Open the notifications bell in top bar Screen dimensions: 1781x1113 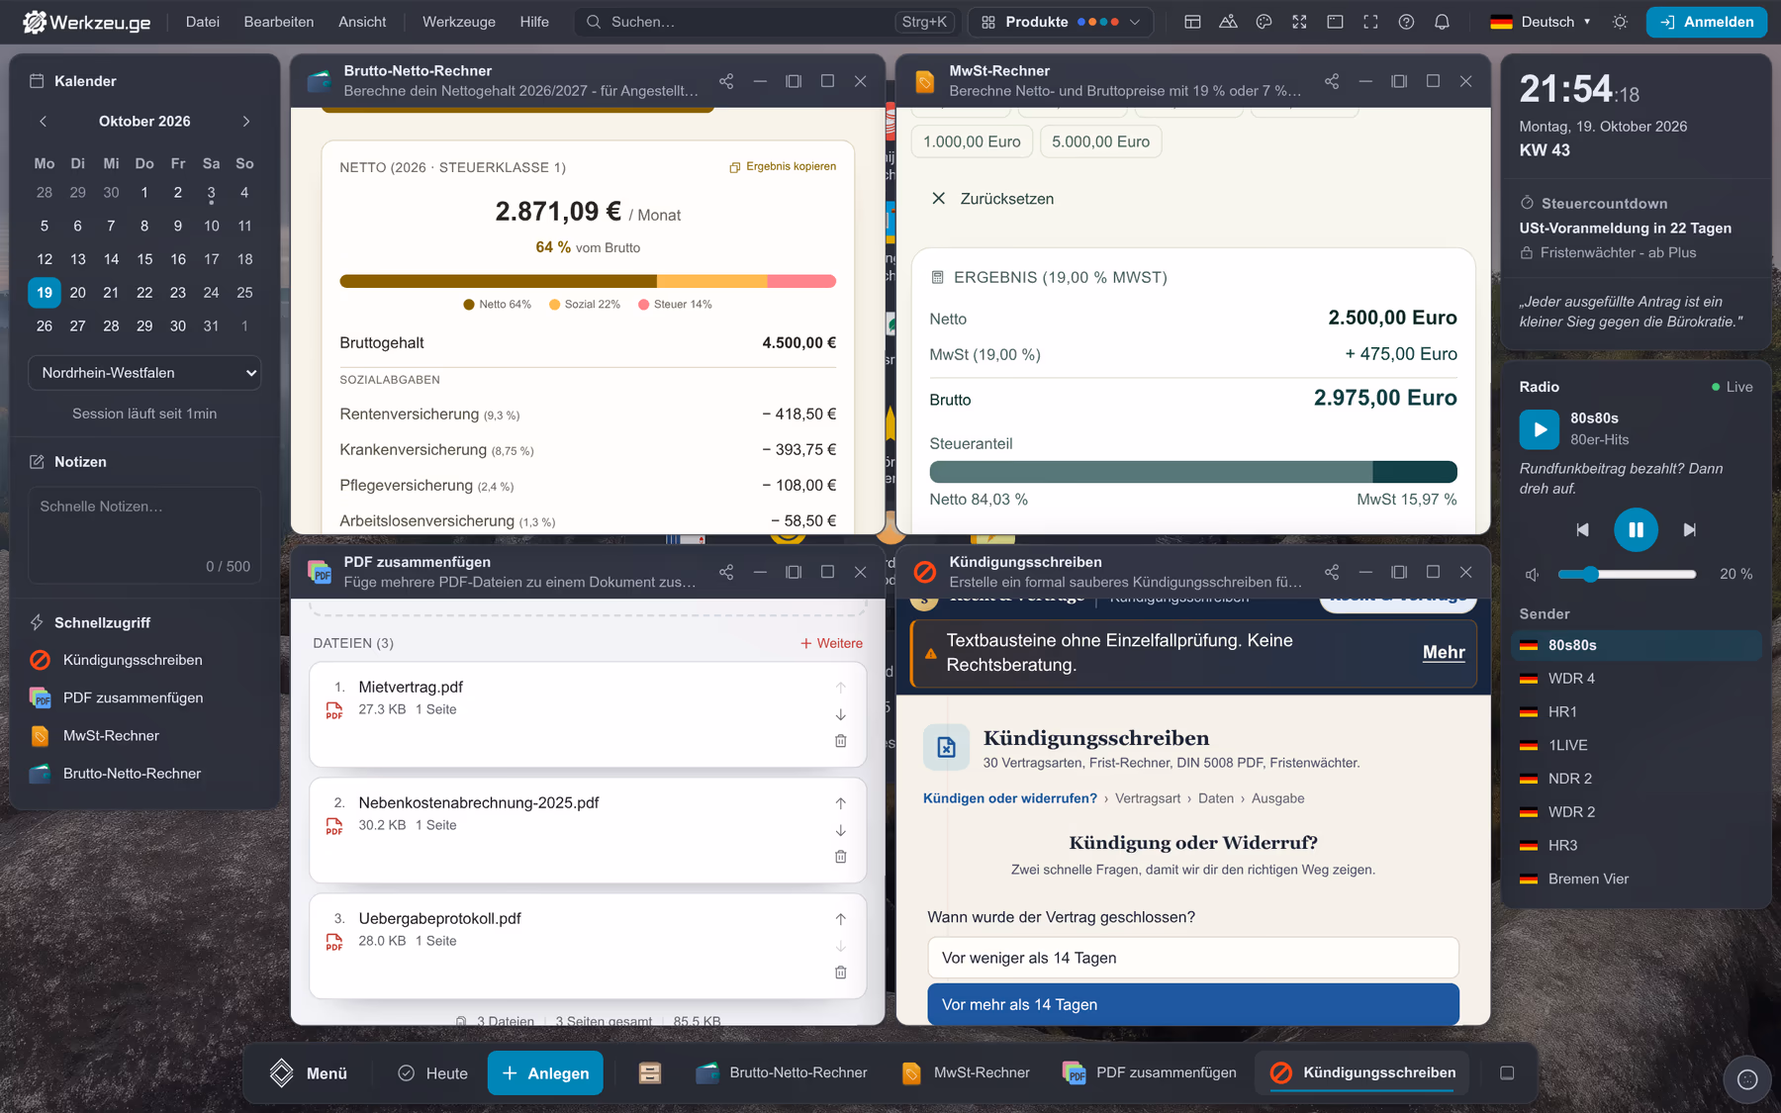1442,22
